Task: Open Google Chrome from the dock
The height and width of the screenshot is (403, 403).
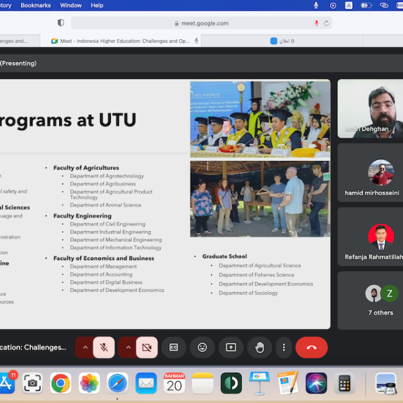Action: click(60, 383)
